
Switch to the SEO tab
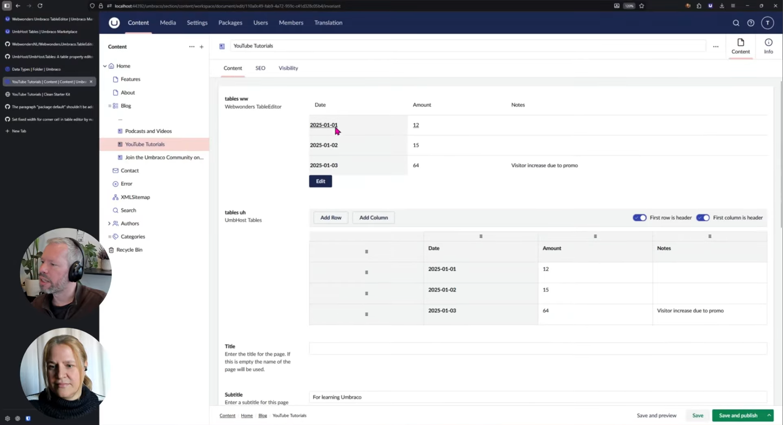tap(260, 68)
